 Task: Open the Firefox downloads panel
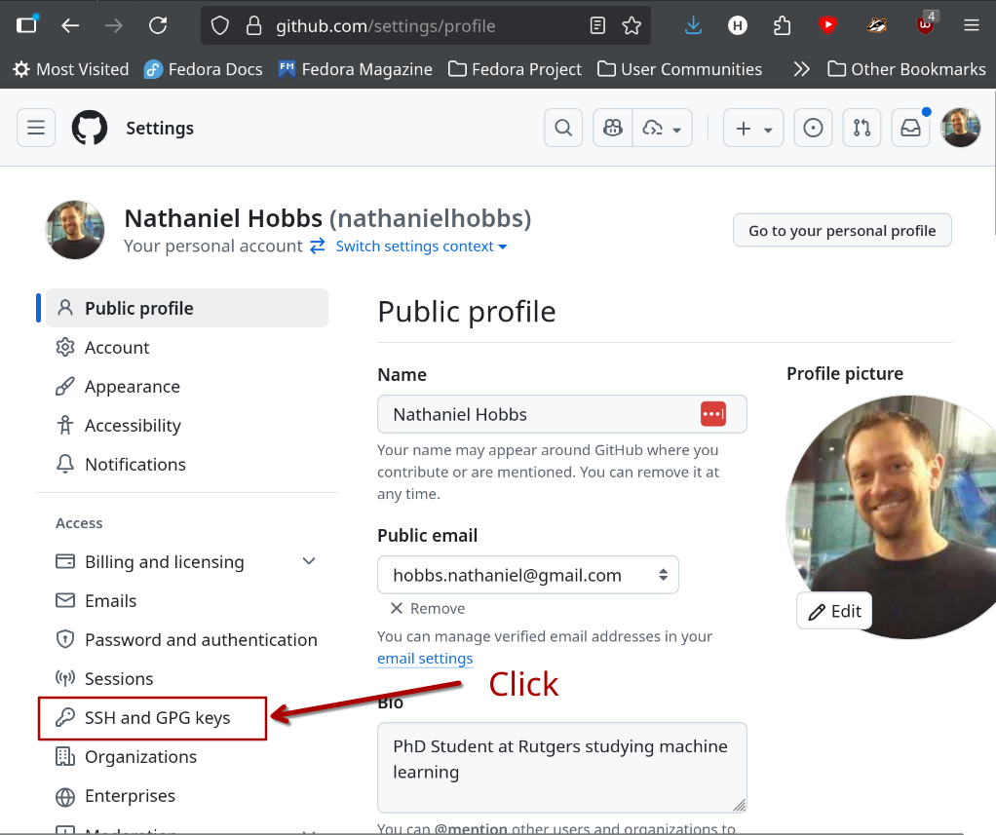click(x=693, y=26)
